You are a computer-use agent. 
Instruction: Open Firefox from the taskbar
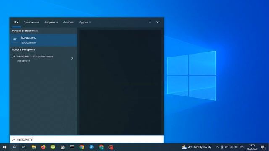[x=43, y=147]
